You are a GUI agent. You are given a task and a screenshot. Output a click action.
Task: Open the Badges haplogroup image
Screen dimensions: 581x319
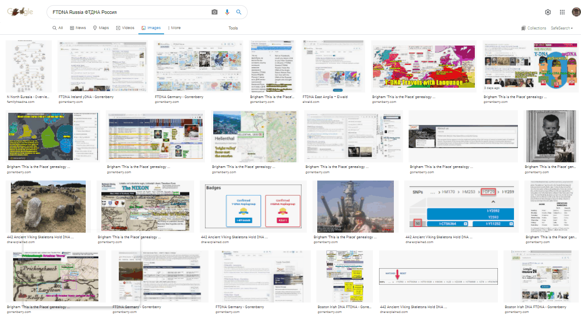click(x=253, y=207)
